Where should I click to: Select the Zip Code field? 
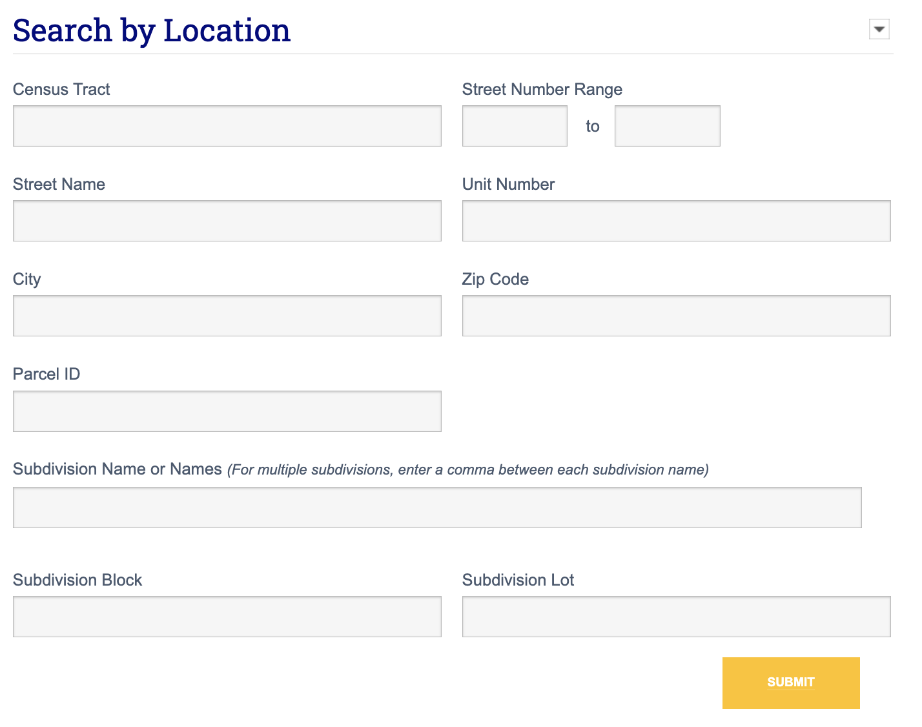675,315
